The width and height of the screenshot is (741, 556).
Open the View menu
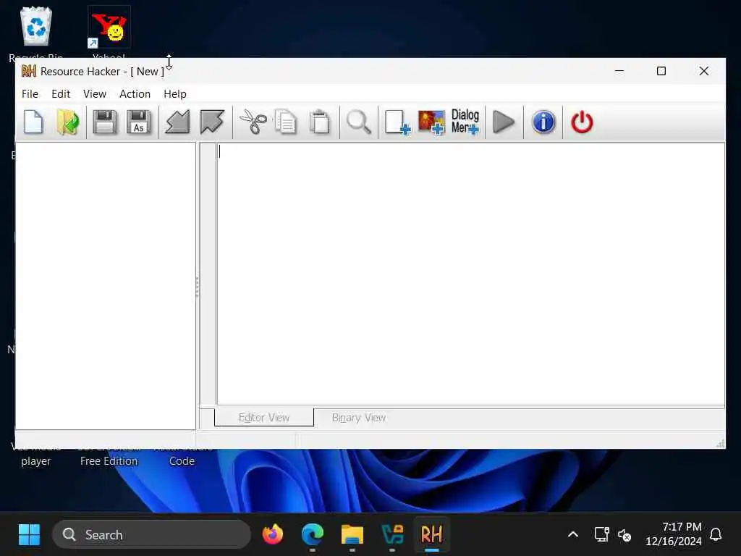click(x=95, y=93)
